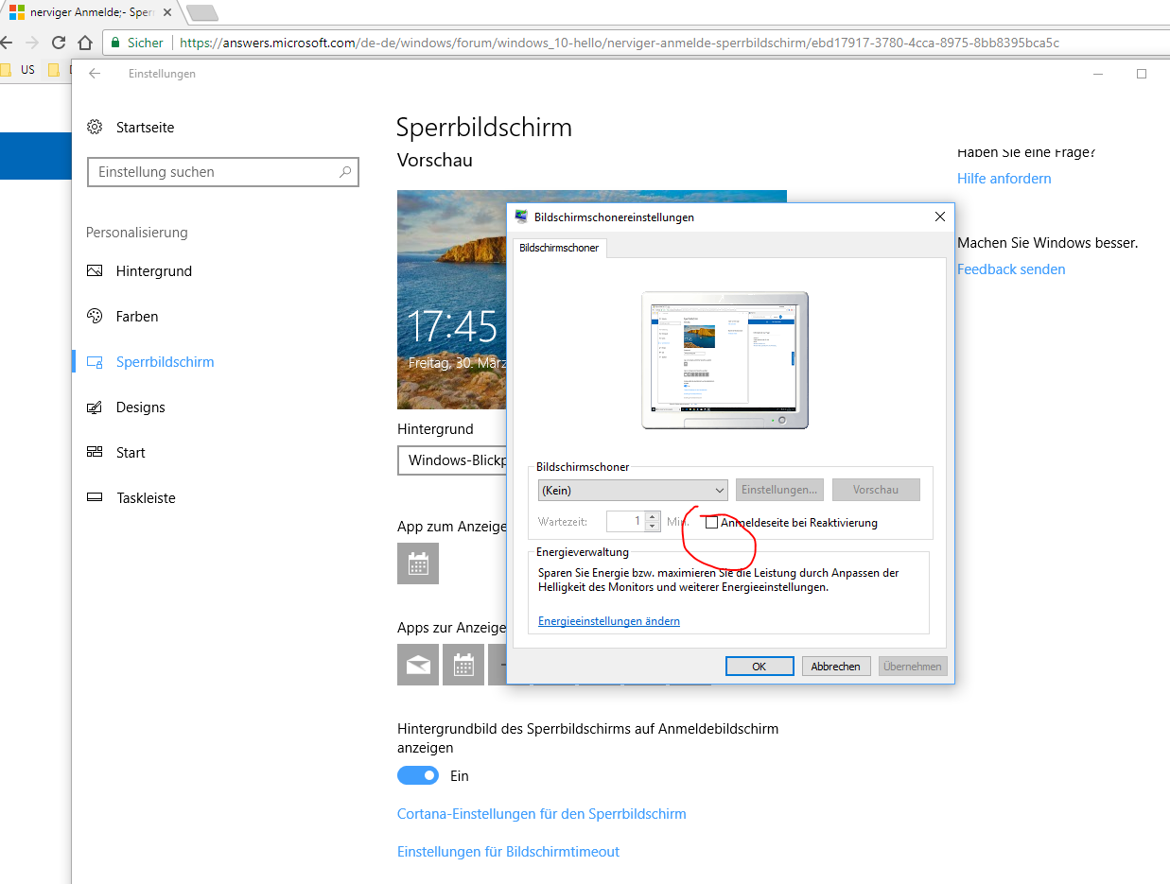Open Cortana-Einstellungen für den Sperrbildschirm
Viewport: 1170px width, 884px height.
coord(542,814)
